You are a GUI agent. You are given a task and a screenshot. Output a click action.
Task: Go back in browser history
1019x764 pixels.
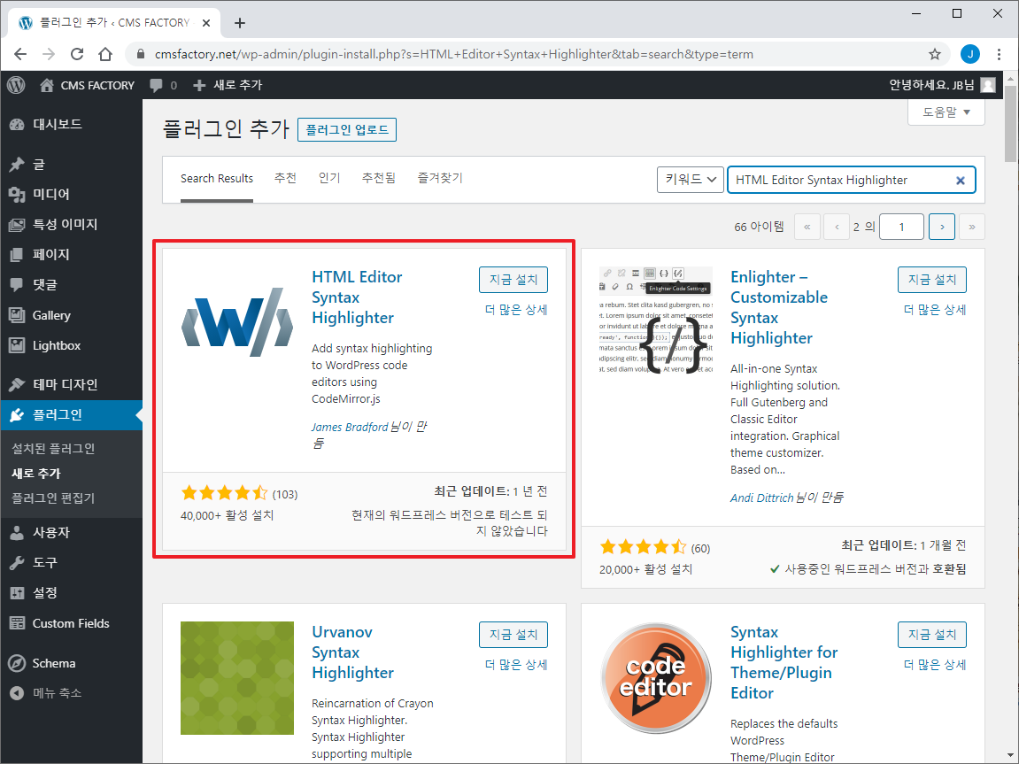20,54
